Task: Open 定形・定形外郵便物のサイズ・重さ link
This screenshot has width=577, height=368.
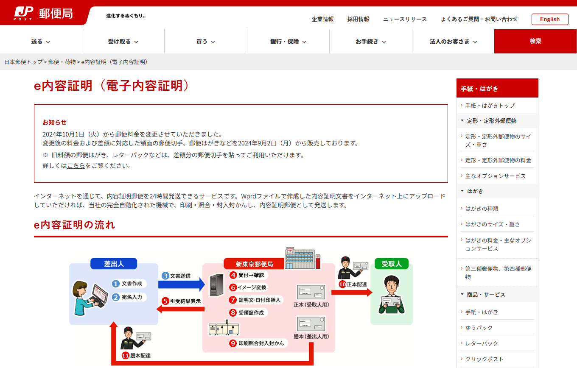Action: [497, 141]
